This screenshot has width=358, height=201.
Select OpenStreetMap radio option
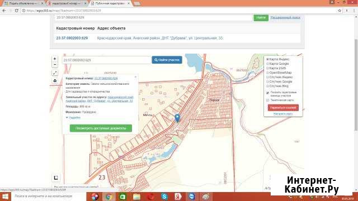267,73
